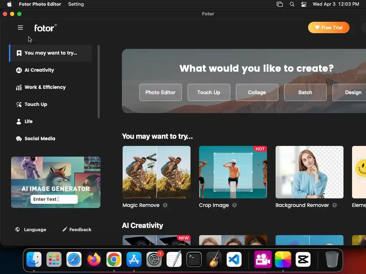Open Firefox from the dock
366x274 pixels.
click(94, 259)
